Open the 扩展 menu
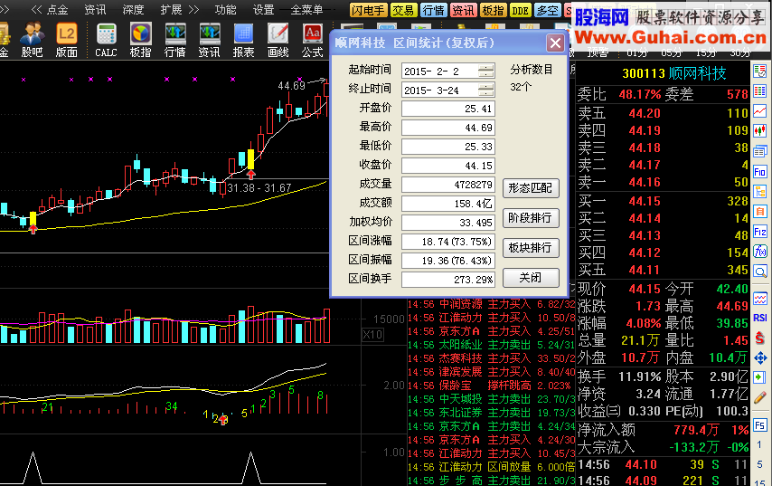The width and height of the screenshot is (772, 486). point(172,9)
